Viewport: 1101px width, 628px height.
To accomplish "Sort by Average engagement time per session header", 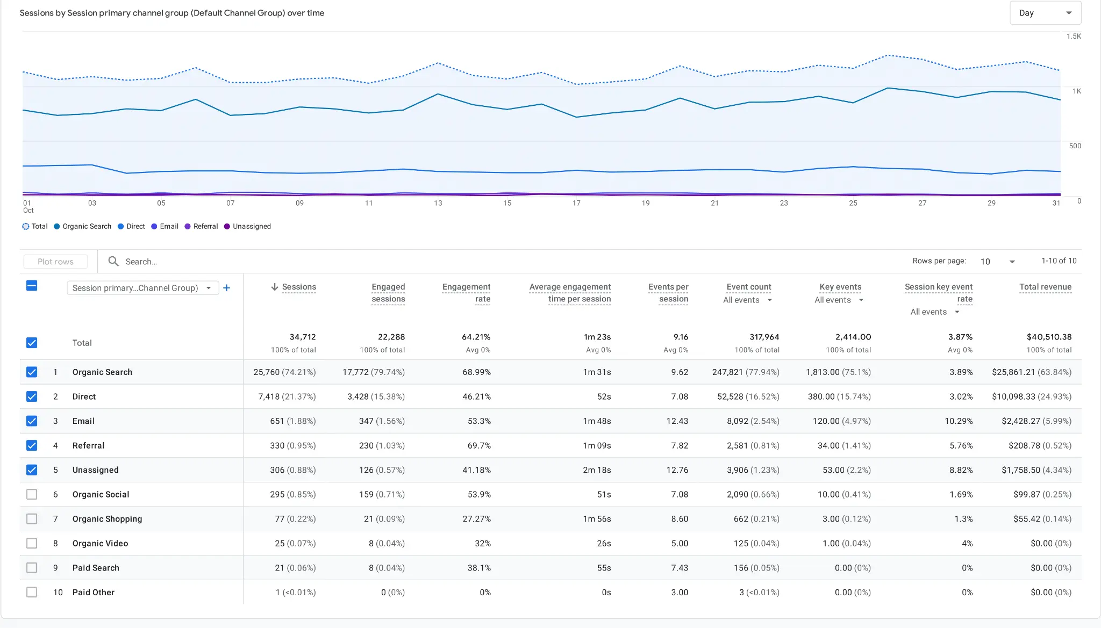I will click(570, 293).
